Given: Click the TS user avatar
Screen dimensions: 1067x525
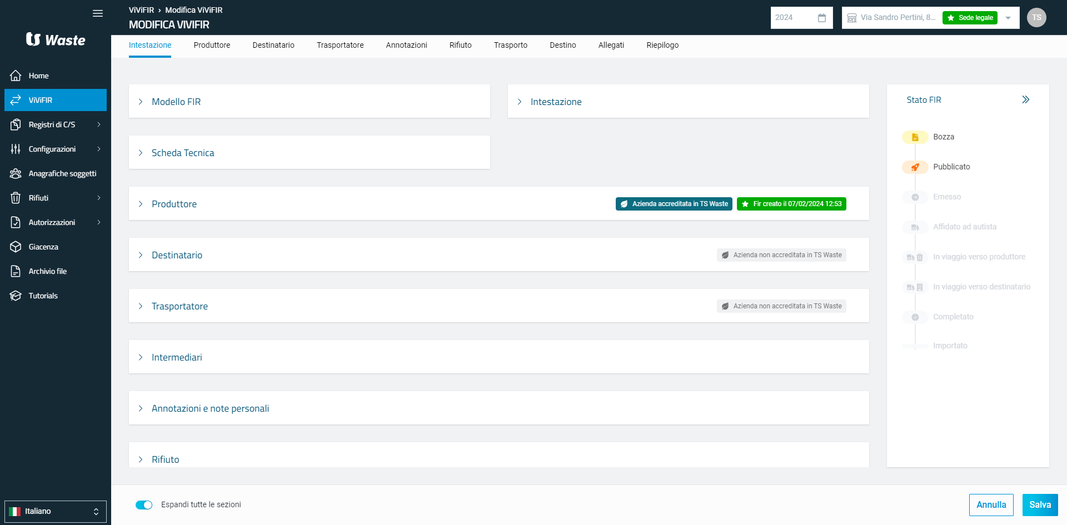Looking at the screenshot, I should pyautogui.click(x=1036, y=18).
